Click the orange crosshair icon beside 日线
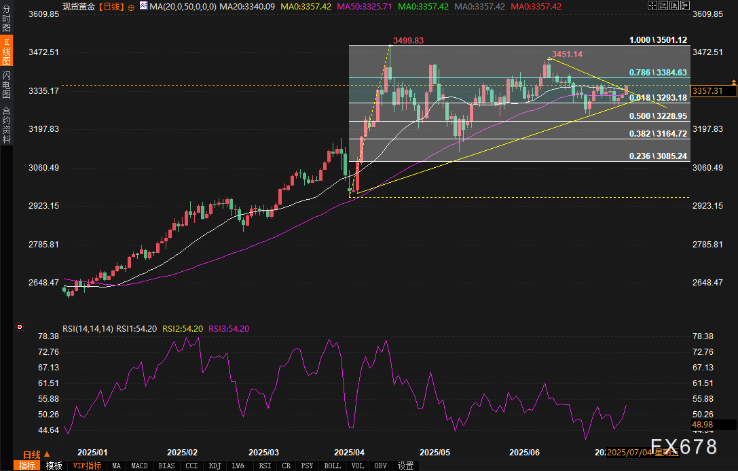 point(132,6)
